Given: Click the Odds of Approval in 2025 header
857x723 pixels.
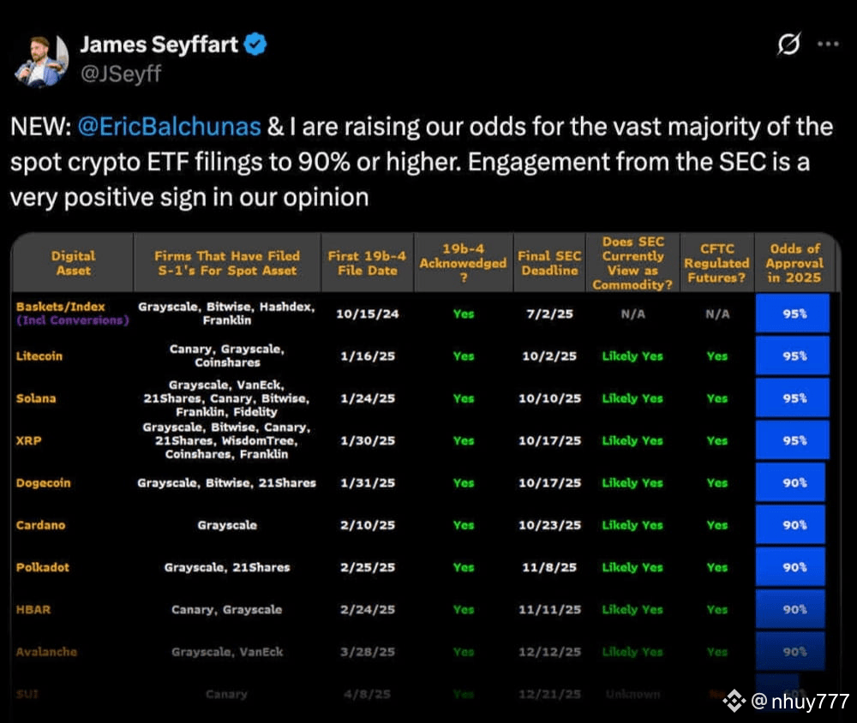Looking at the screenshot, I should [794, 263].
